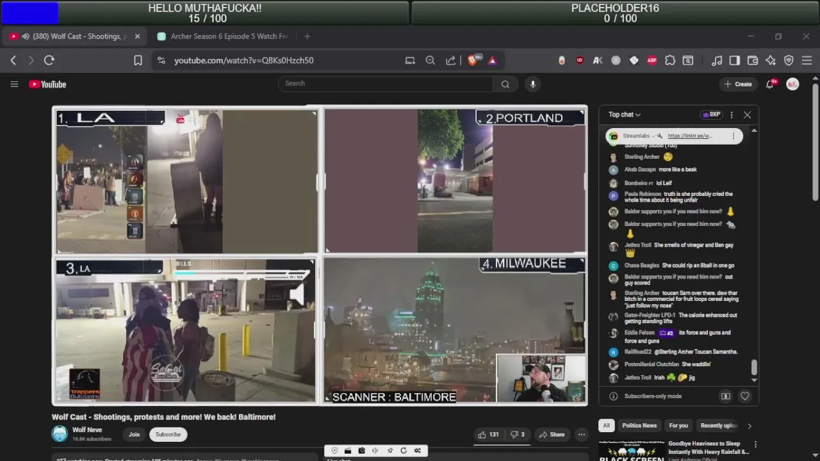Open the Streamlabs pinned message options
820x461 pixels.
pos(734,136)
